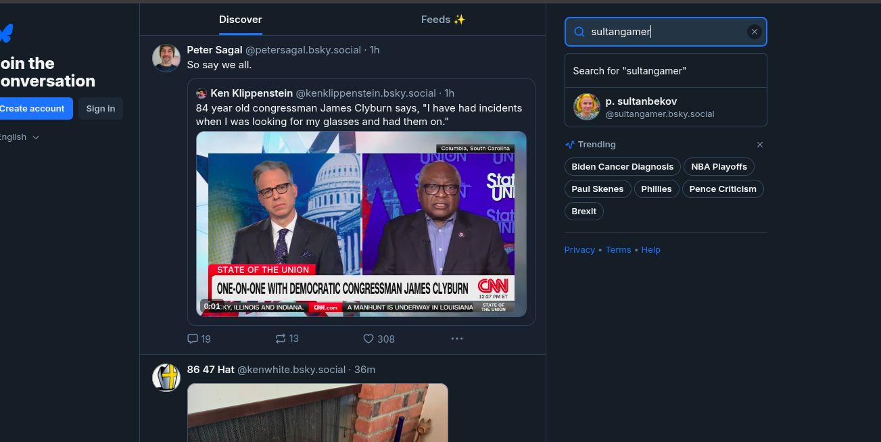881x442 pixels.
Task: Click the p. sultanbekov avatar in the search results
Action: (587, 107)
